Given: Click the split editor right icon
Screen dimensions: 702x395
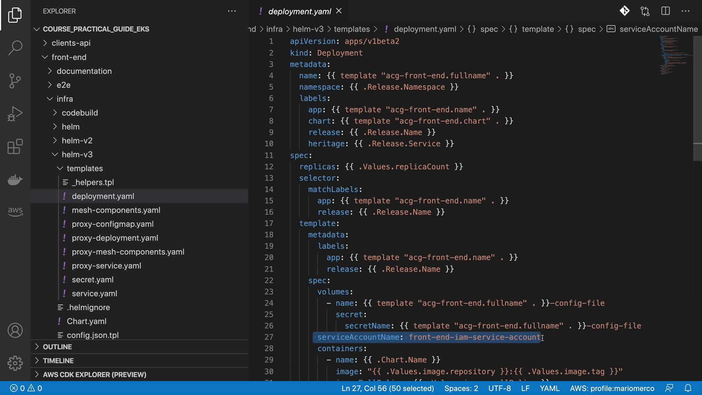Looking at the screenshot, I should pyautogui.click(x=665, y=11).
